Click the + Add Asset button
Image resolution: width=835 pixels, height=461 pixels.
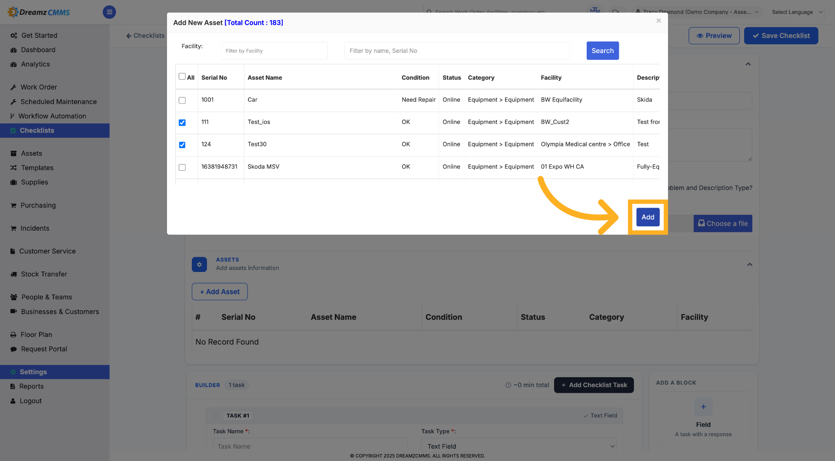click(220, 292)
